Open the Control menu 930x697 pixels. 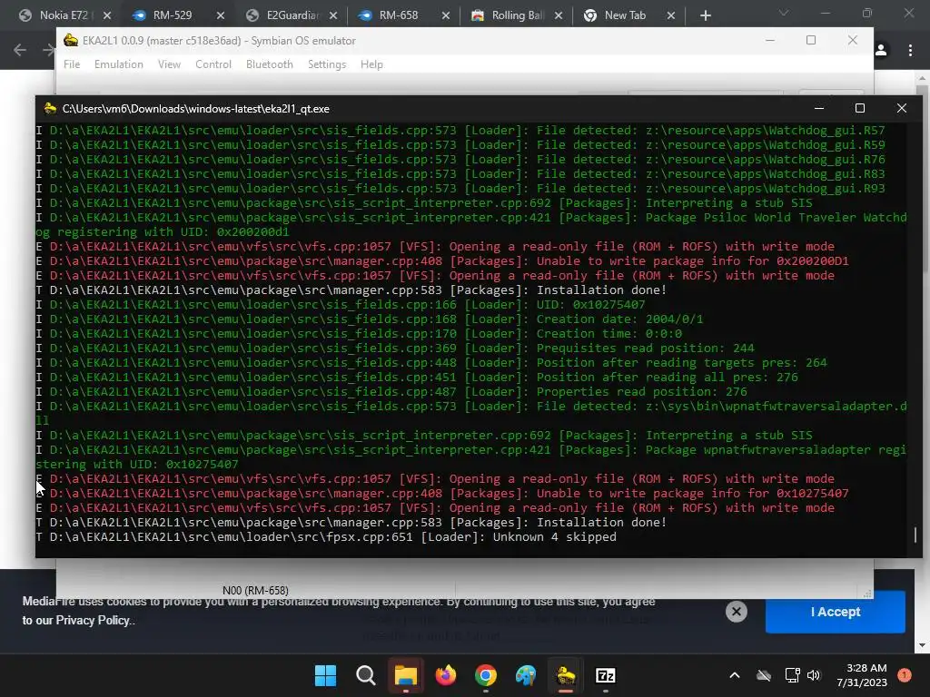pos(213,64)
